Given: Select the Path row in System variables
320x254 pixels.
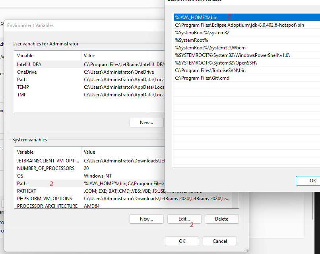Looking at the screenshot, I should 89,184.
